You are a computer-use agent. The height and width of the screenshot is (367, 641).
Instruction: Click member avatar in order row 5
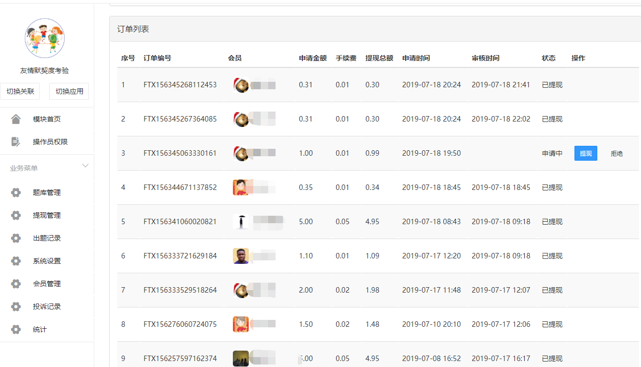click(x=241, y=222)
